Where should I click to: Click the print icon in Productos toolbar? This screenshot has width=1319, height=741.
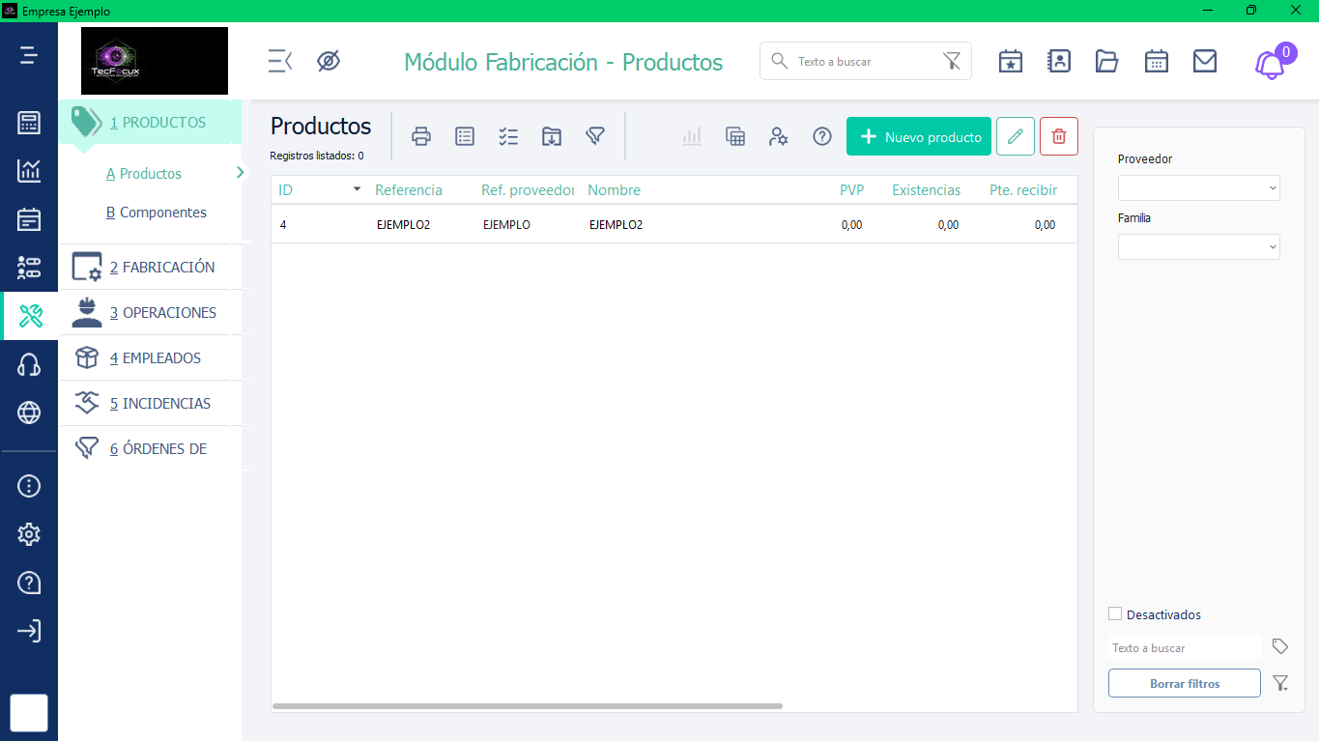(421, 136)
